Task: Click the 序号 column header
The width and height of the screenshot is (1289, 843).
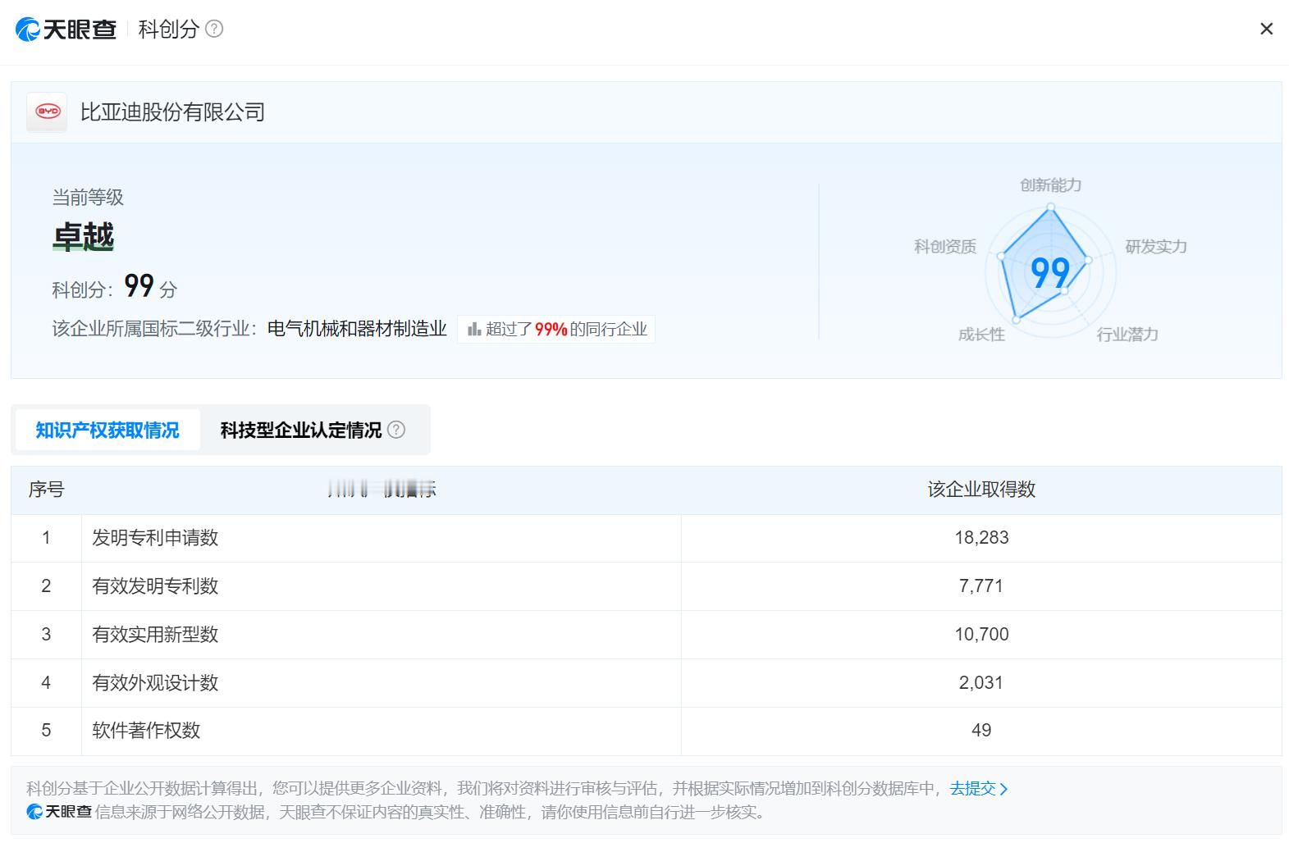Action: pyautogui.click(x=46, y=490)
